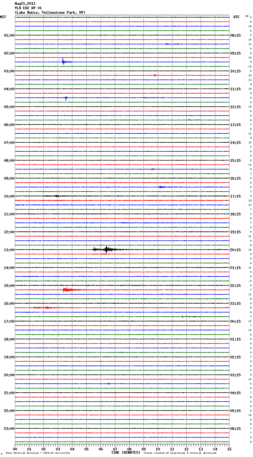
Task: Select the 01:00 MST time label
Action: (9, 35)
